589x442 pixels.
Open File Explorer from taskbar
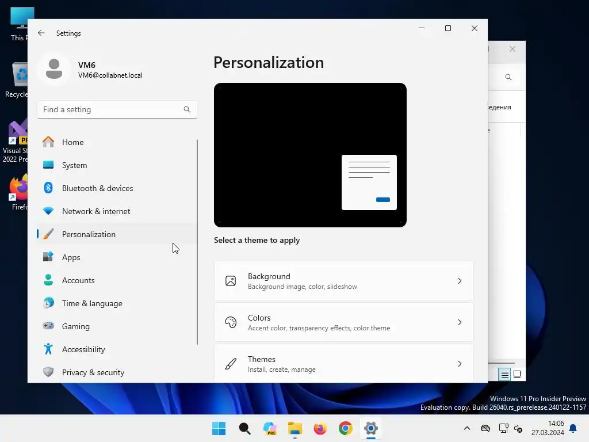[295, 428]
